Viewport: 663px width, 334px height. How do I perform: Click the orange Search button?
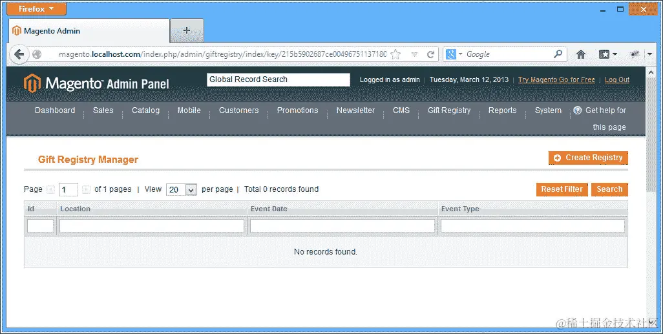coord(609,189)
